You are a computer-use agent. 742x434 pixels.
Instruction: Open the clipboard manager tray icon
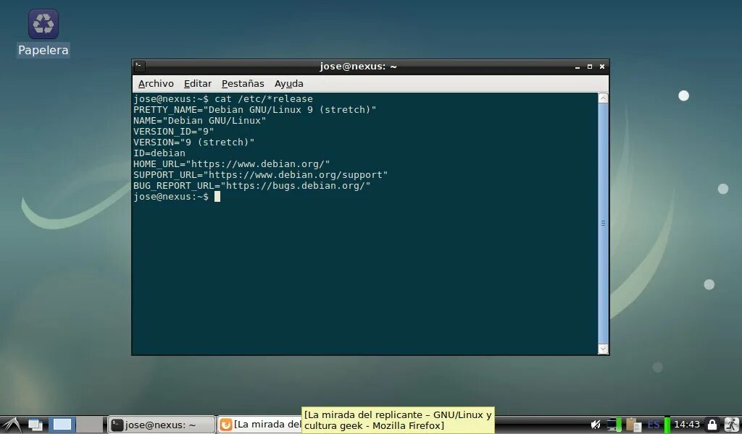coord(633,425)
